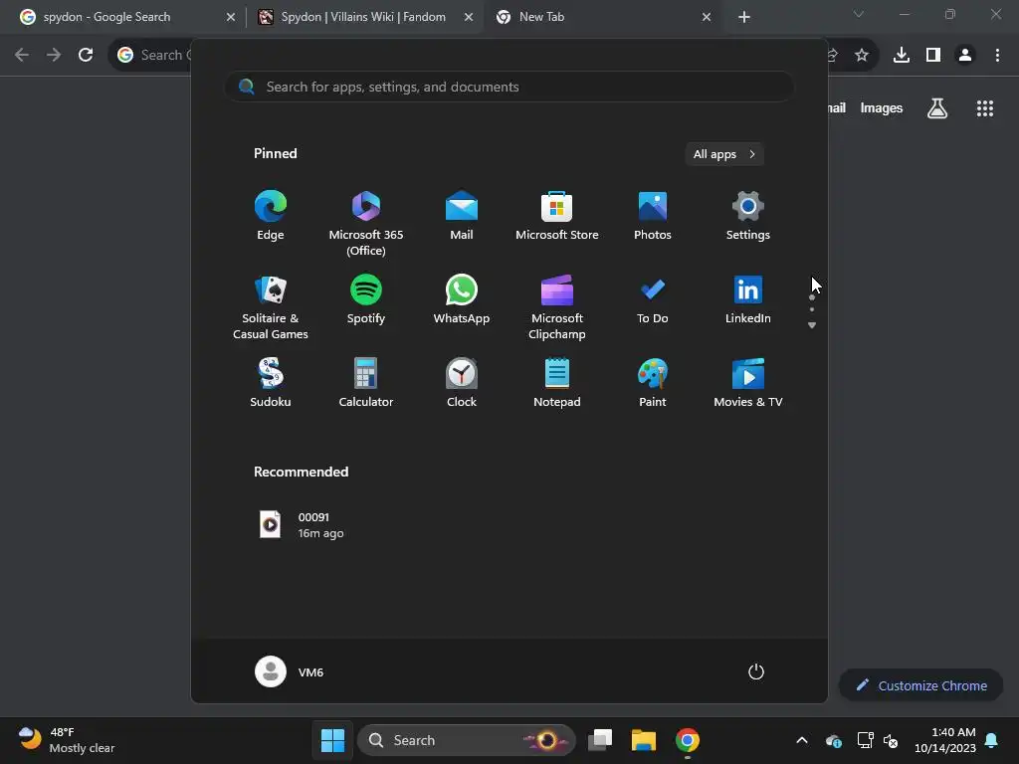Close the spydon Google Search tab
Image resolution: width=1019 pixels, height=764 pixels.
231,17
